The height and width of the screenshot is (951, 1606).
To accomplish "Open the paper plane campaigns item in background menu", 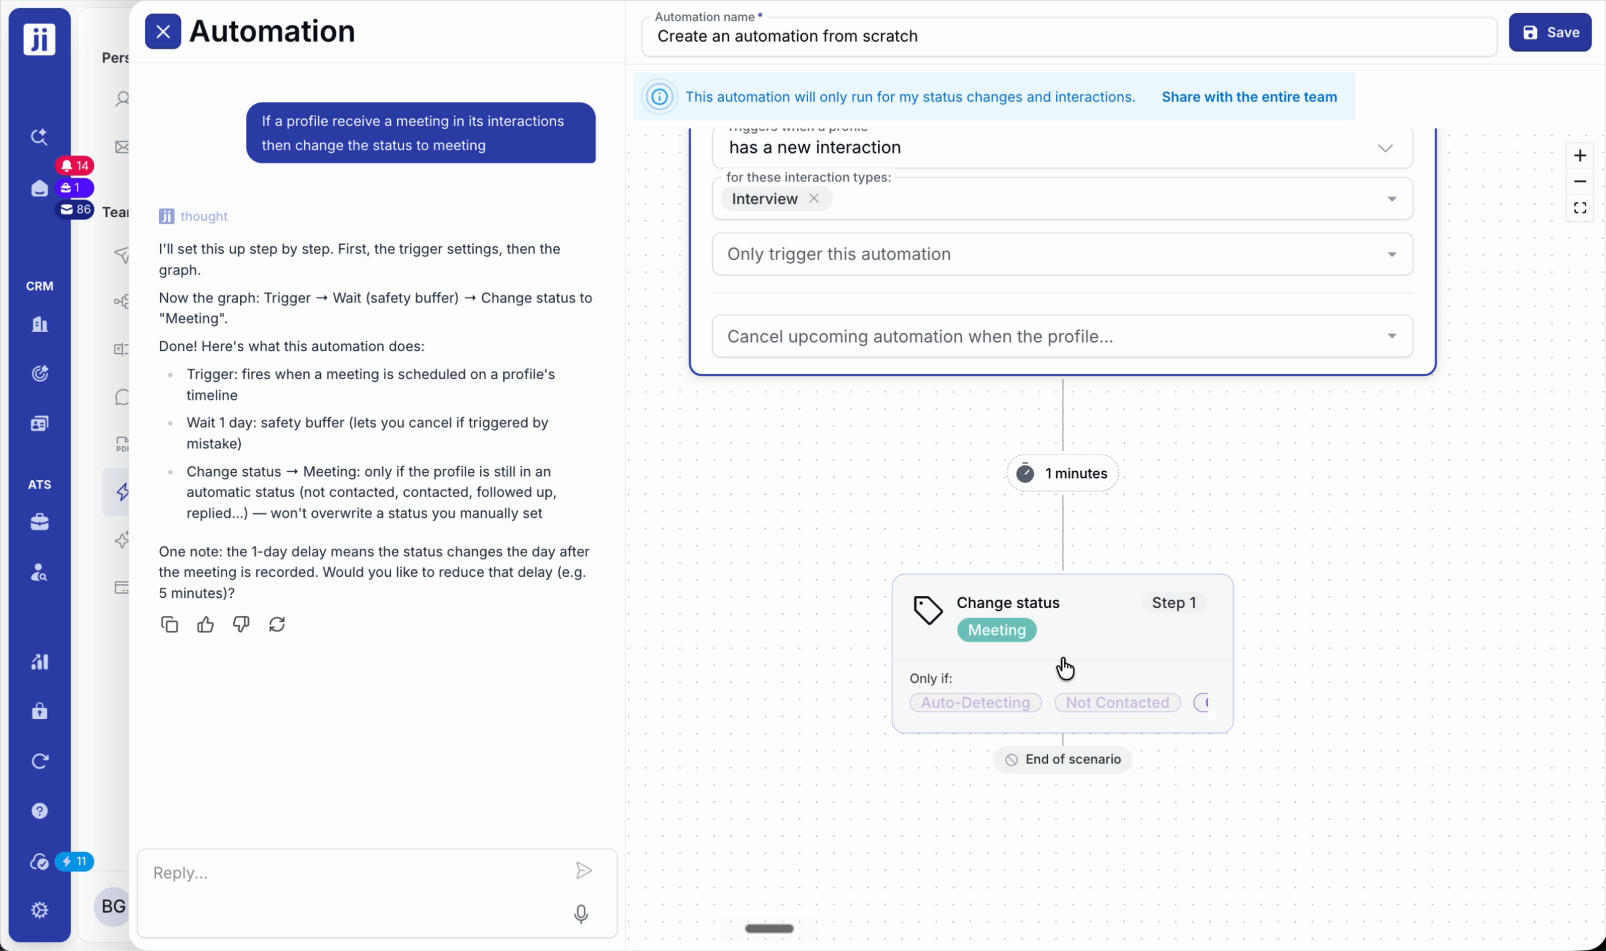I will 122,255.
